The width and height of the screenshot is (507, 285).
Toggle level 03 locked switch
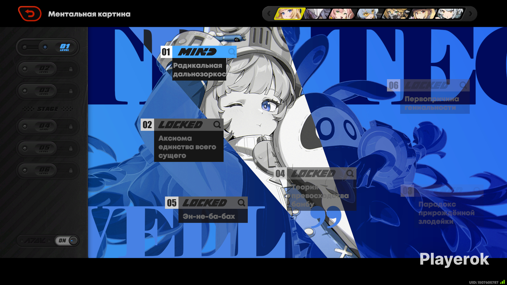coord(48,91)
